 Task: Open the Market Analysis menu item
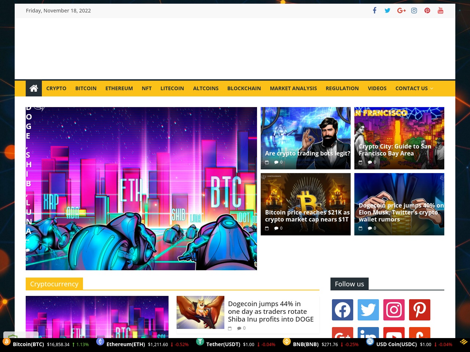(x=293, y=88)
